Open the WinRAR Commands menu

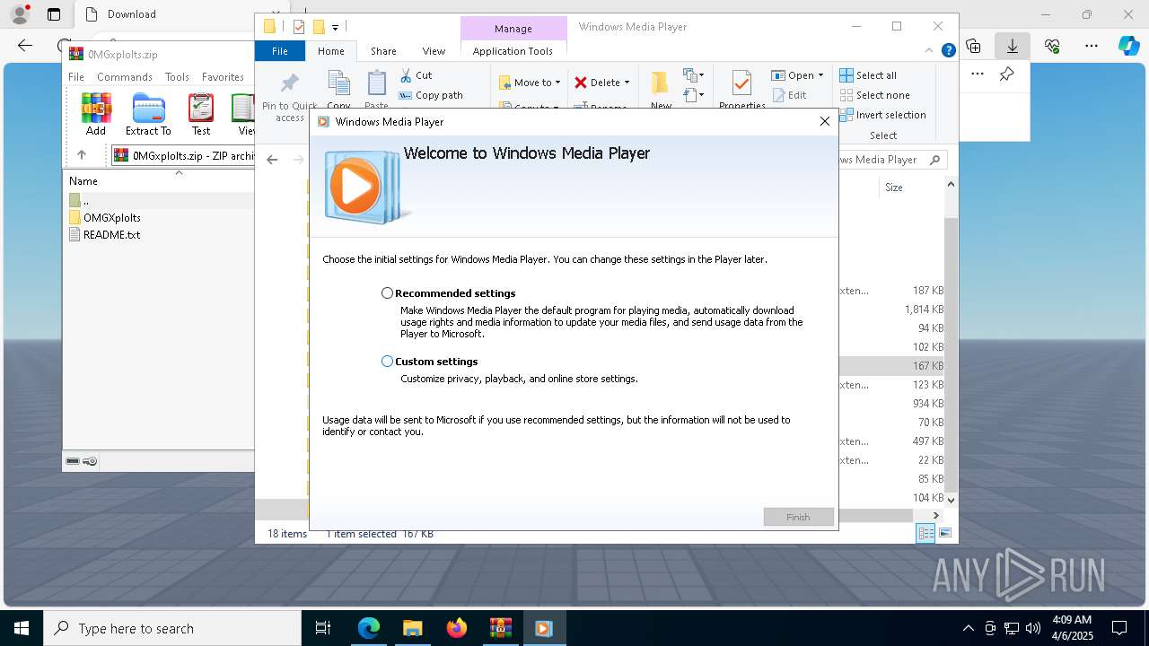[125, 77]
